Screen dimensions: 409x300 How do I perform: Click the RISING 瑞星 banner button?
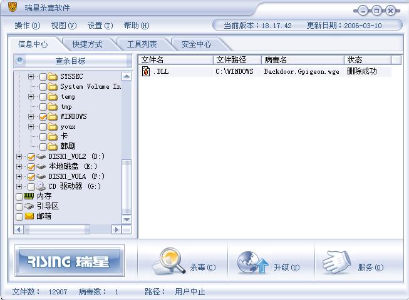(70, 261)
